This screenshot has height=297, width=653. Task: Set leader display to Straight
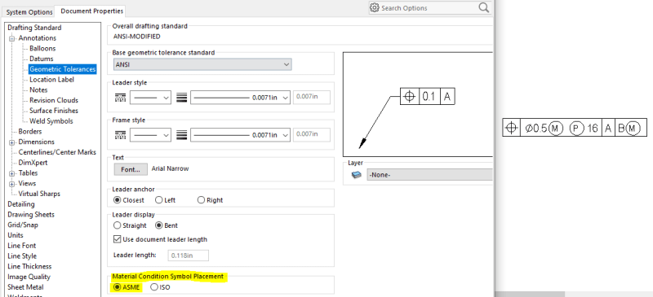(x=130, y=225)
